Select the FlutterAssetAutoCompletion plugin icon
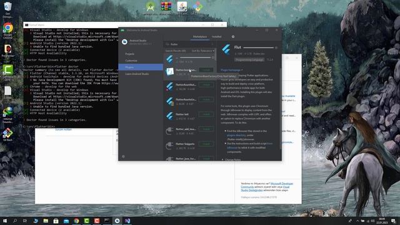 coord(169,86)
